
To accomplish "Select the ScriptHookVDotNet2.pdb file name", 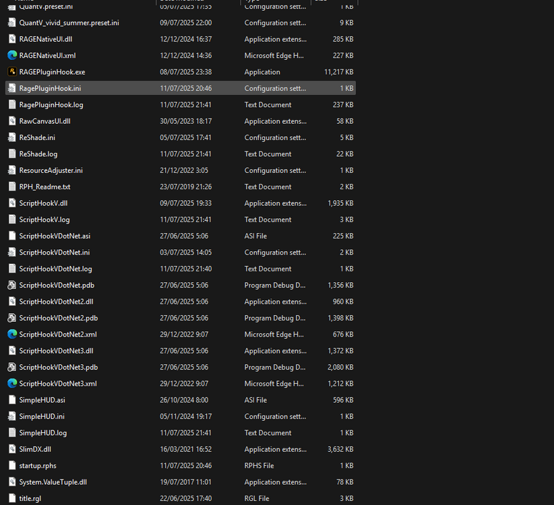I will tap(58, 318).
